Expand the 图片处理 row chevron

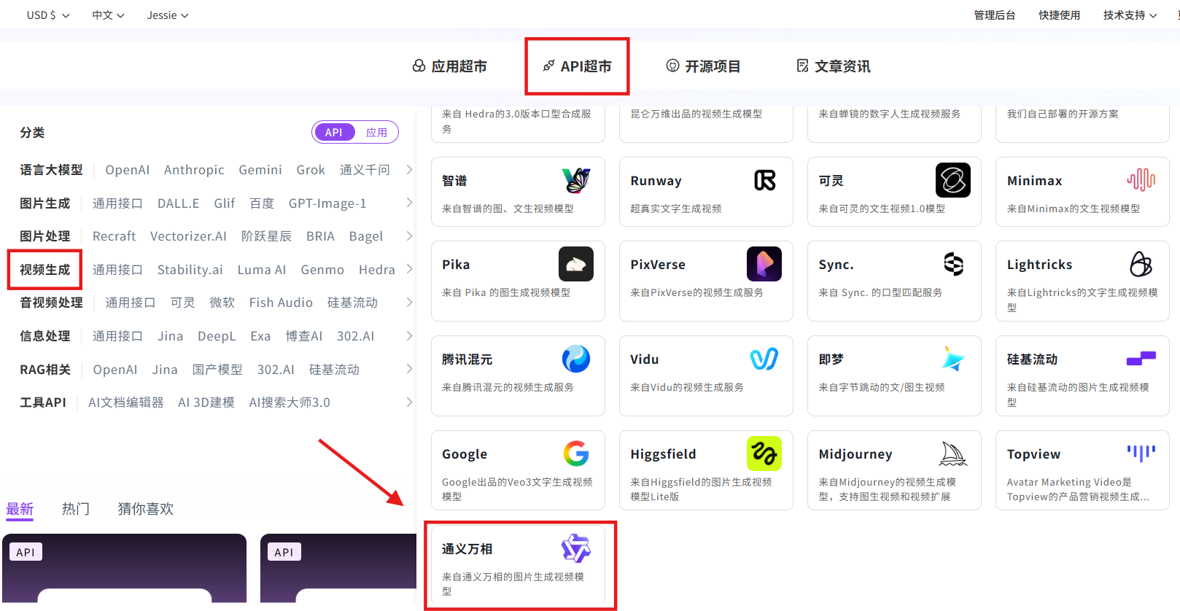pos(409,236)
